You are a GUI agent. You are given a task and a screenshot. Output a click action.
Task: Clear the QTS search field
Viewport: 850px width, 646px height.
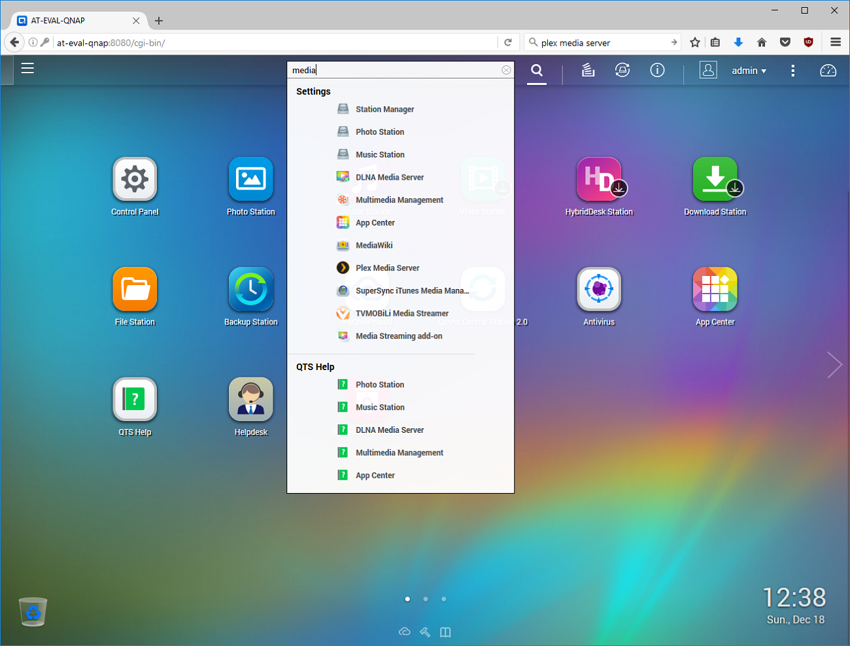[506, 70]
